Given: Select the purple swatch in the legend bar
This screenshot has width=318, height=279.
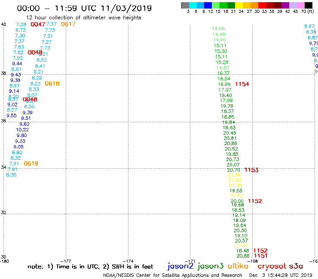Looking at the screenshot, I should click(285, 5).
